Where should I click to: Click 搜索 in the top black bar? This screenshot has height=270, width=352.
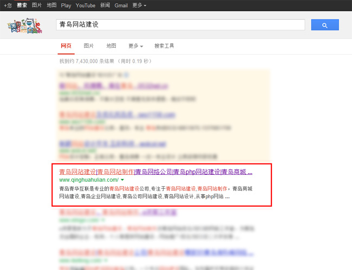(x=22, y=5)
